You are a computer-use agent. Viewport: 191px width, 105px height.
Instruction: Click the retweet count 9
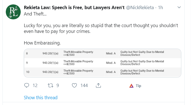pyautogui.click(x=58, y=85)
